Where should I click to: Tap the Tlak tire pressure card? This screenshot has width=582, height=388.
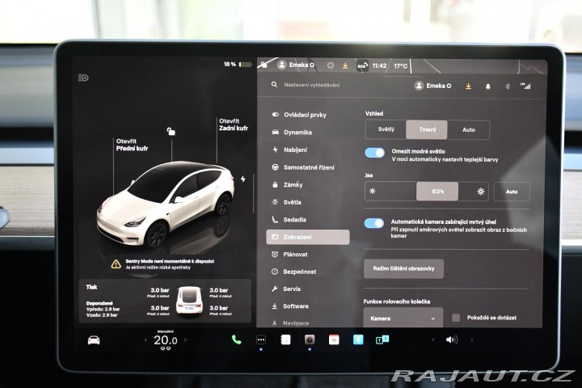[x=165, y=302]
